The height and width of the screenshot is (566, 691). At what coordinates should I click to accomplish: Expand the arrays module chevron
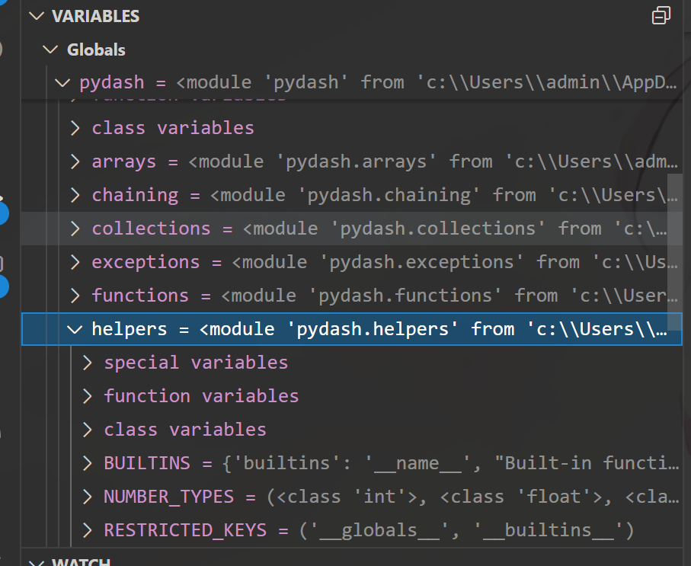click(75, 161)
